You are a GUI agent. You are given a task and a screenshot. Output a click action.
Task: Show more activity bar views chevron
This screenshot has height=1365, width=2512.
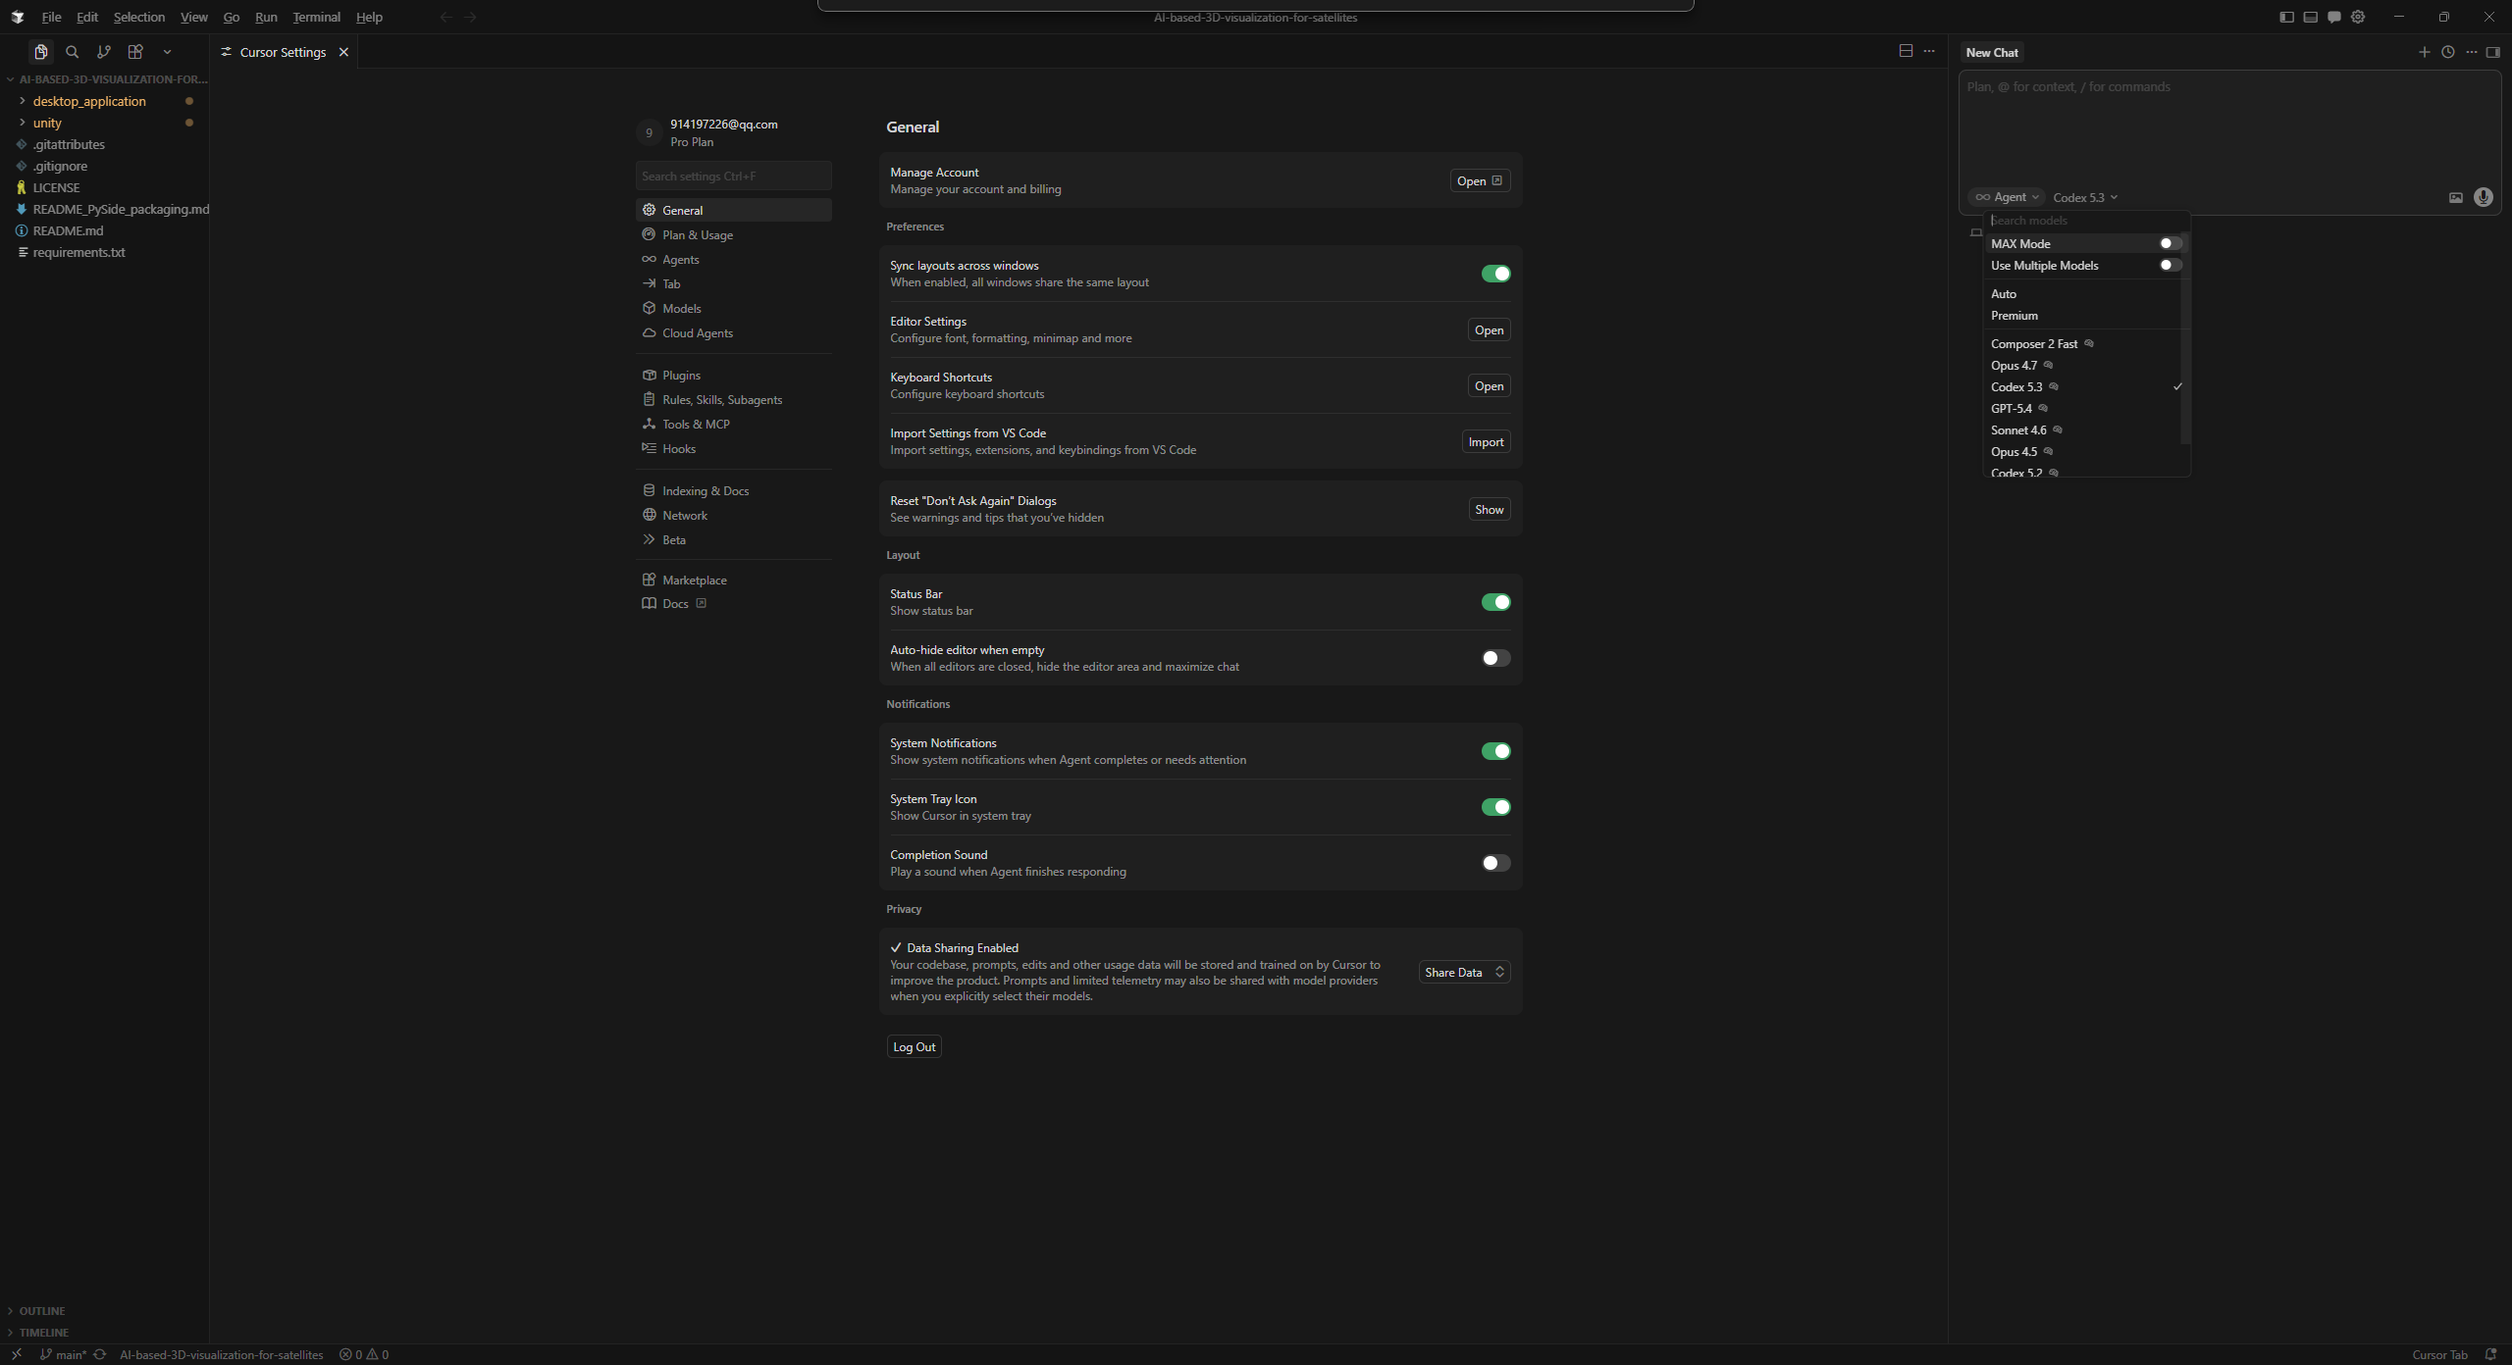click(x=167, y=52)
